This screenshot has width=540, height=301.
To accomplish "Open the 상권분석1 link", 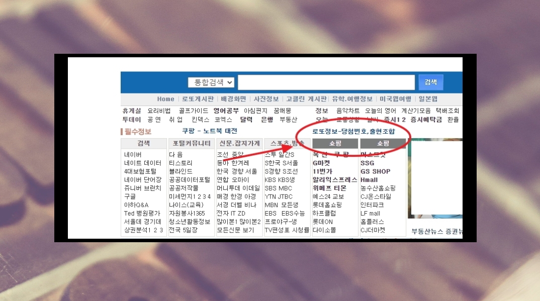I will 138,230.
